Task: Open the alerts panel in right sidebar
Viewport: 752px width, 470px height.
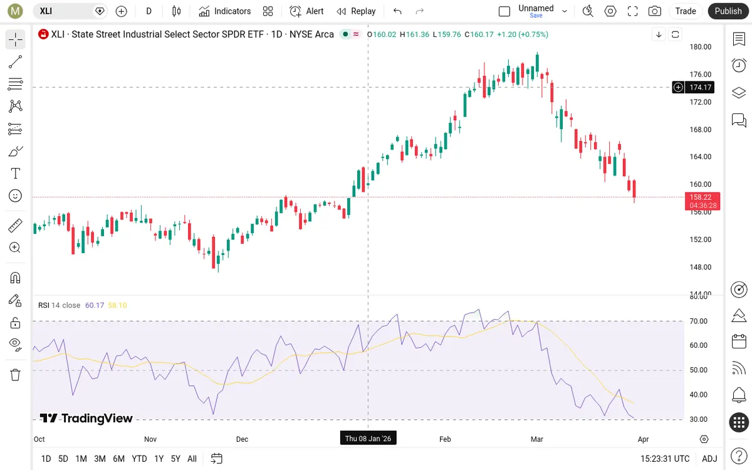Action: pyautogui.click(x=739, y=65)
